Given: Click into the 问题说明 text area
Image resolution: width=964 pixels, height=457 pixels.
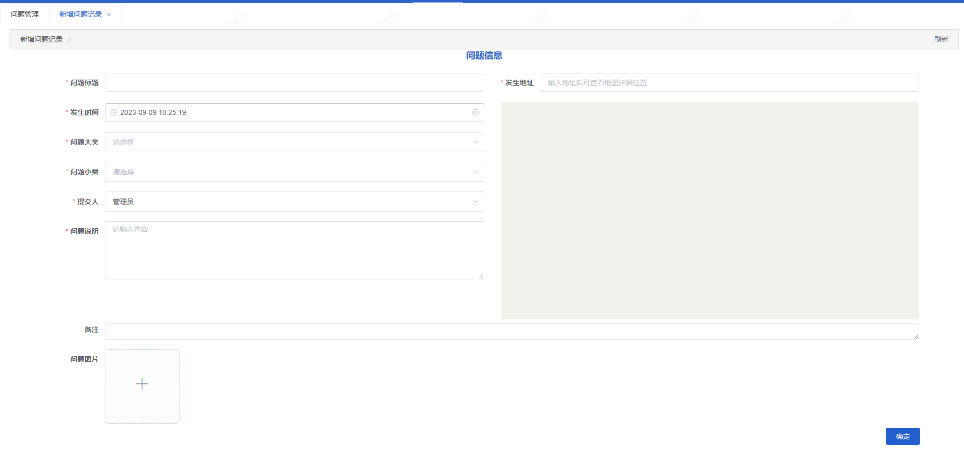Looking at the screenshot, I should coord(295,250).
